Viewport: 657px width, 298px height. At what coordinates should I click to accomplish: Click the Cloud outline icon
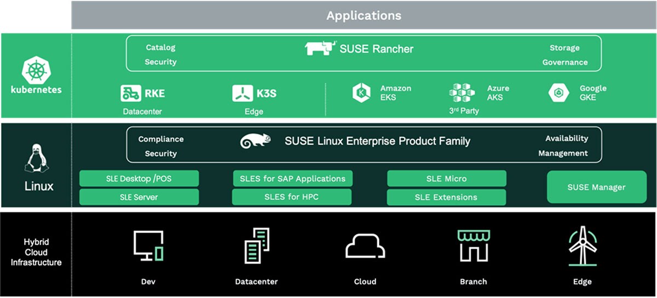pyautogui.click(x=365, y=247)
